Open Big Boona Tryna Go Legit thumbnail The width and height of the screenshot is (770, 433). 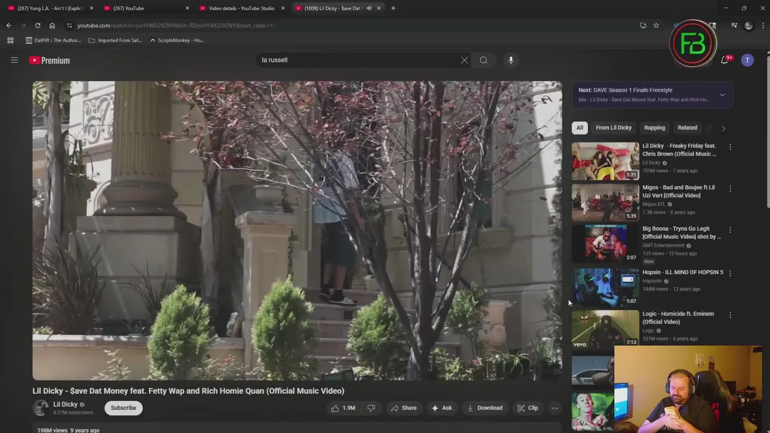point(605,244)
